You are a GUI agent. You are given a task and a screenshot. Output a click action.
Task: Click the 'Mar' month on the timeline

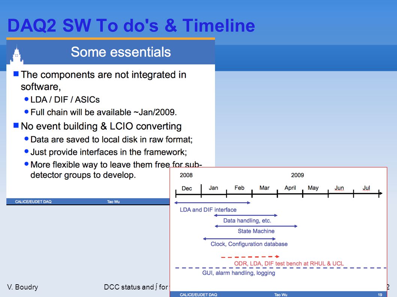pos(264,188)
